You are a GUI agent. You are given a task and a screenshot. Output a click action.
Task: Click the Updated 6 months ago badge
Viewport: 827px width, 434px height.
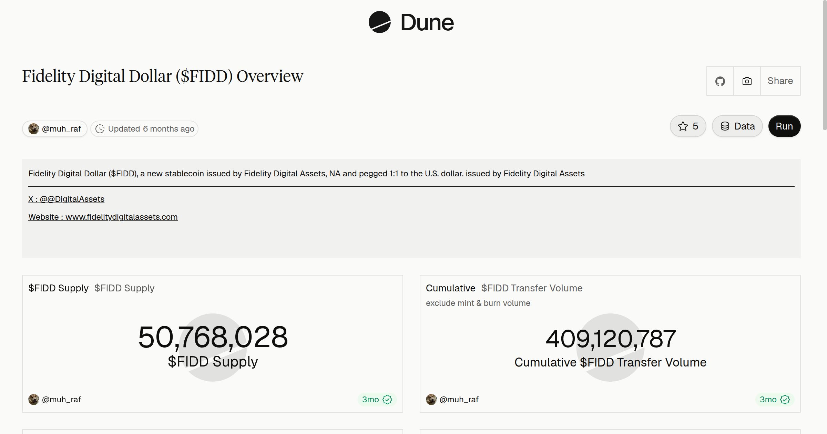[144, 129]
